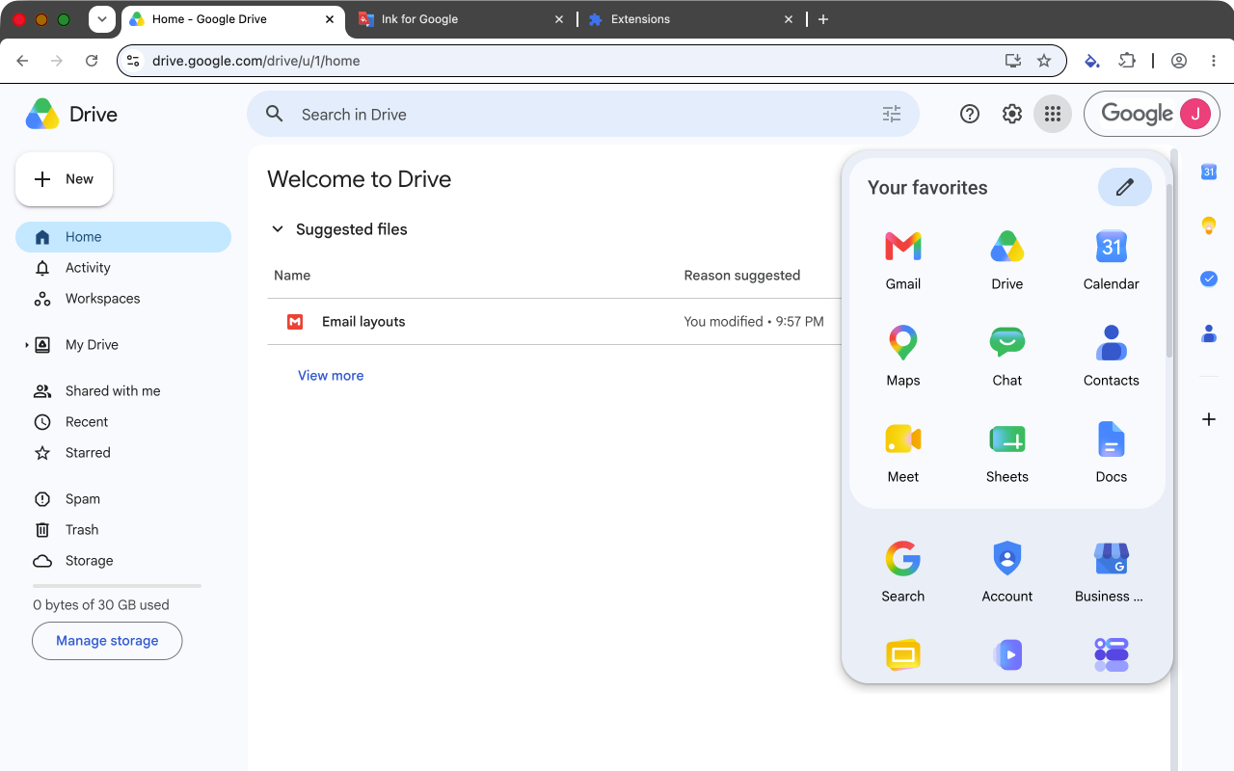Launch Maps from the apps grid

(903, 357)
